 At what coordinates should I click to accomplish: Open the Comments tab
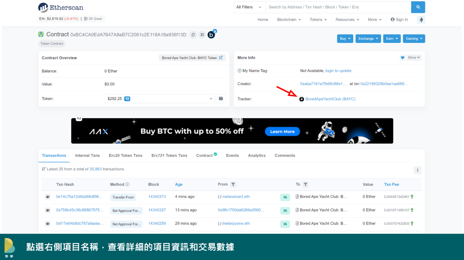(x=285, y=156)
